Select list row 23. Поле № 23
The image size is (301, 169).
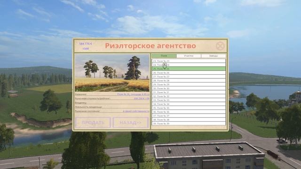coord(189,61)
